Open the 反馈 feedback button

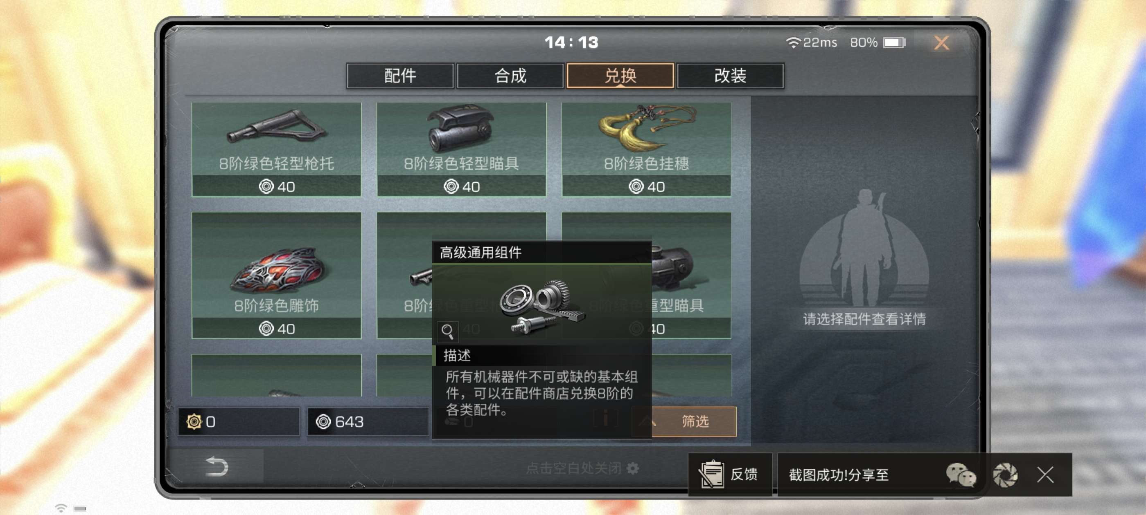tap(730, 475)
